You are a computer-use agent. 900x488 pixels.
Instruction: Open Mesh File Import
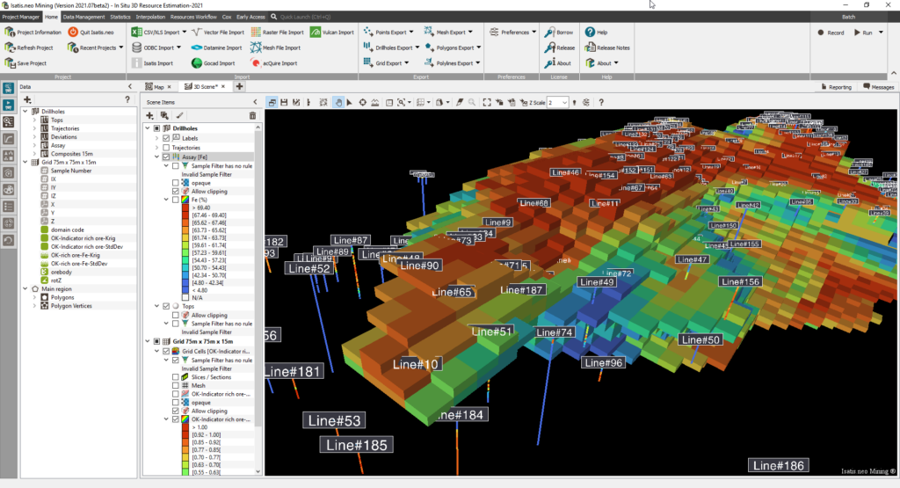(275, 47)
